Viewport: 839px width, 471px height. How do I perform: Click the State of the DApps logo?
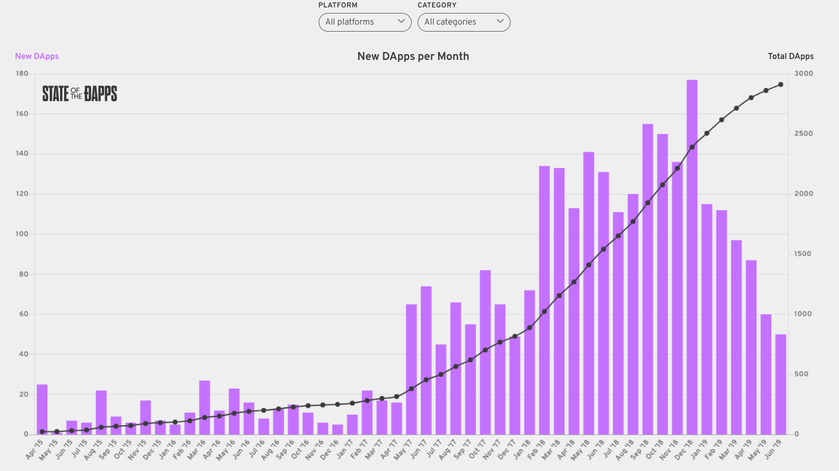click(x=79, y=93)
